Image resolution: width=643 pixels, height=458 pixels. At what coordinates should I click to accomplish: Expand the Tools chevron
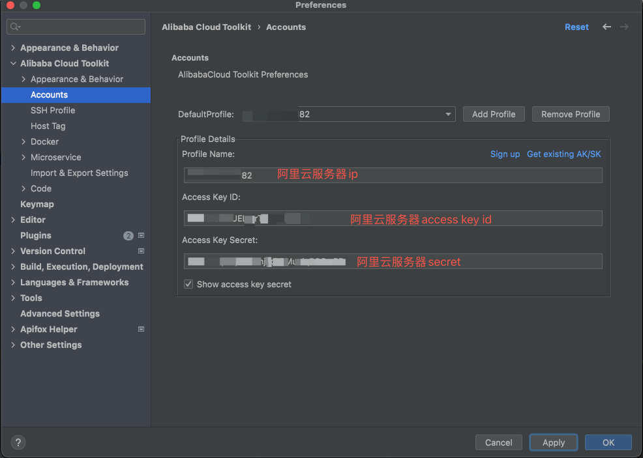click(x=13, y=298)
